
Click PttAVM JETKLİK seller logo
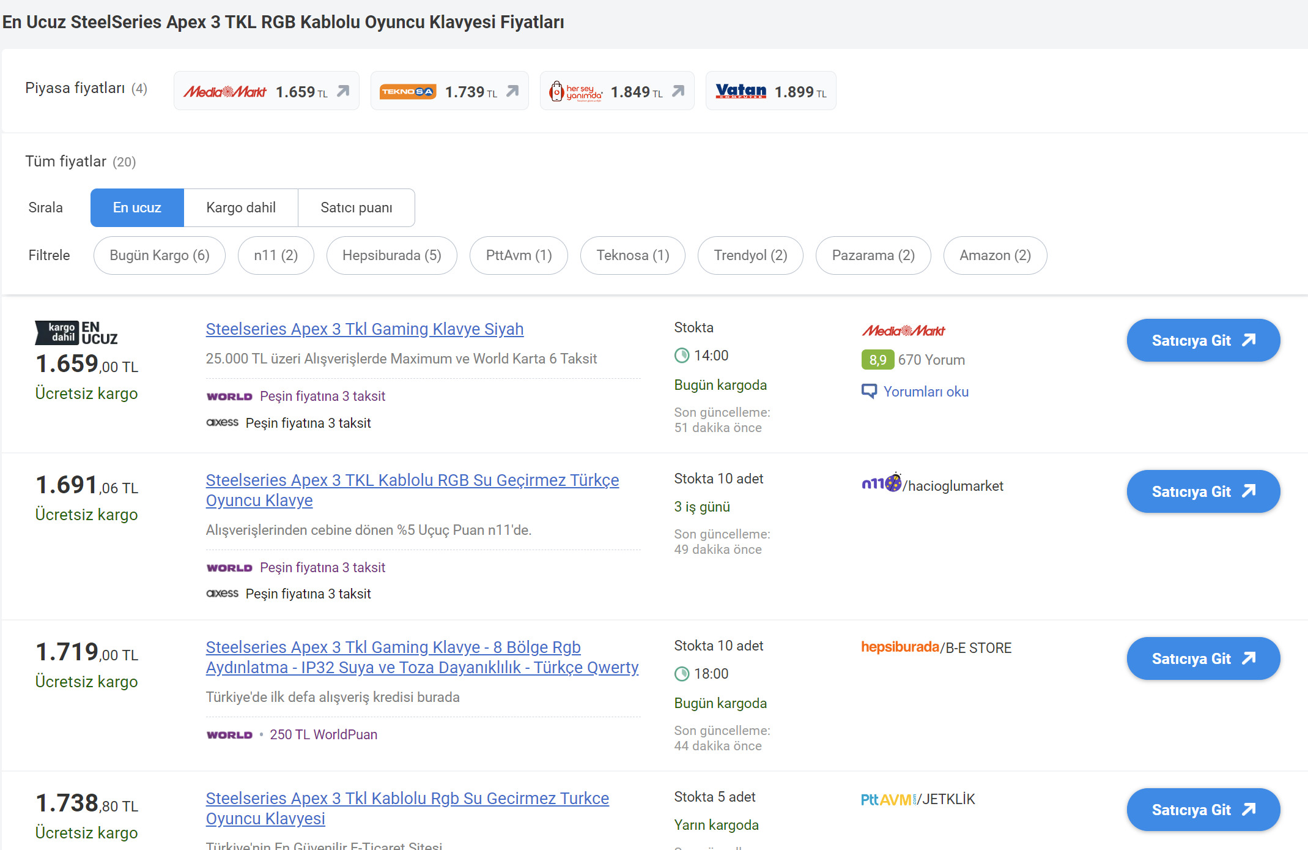pos(889,799)
